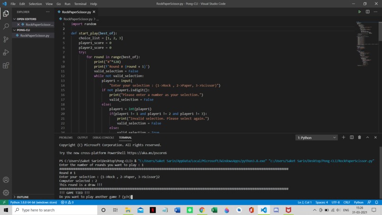Open the Terminal menu
This screenshot has height=215, width=382.
pyautogui.click(x=81, y=4)
